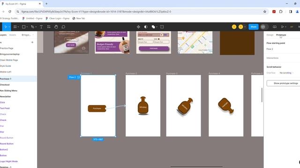Image resolution: width=300 pixels, height=168 pixels.
Task: Select the Hand tool
Action: click(x=56, y=27)
